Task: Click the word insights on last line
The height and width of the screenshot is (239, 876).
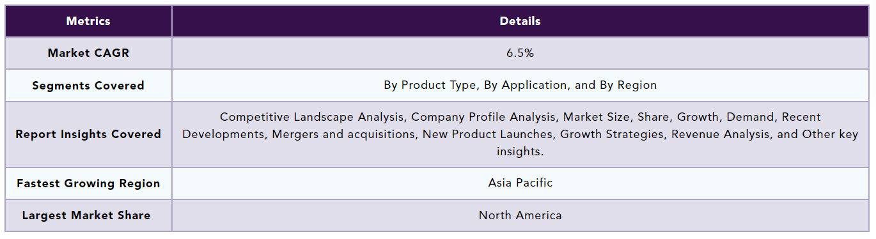Action: click(x=520, y=151)
